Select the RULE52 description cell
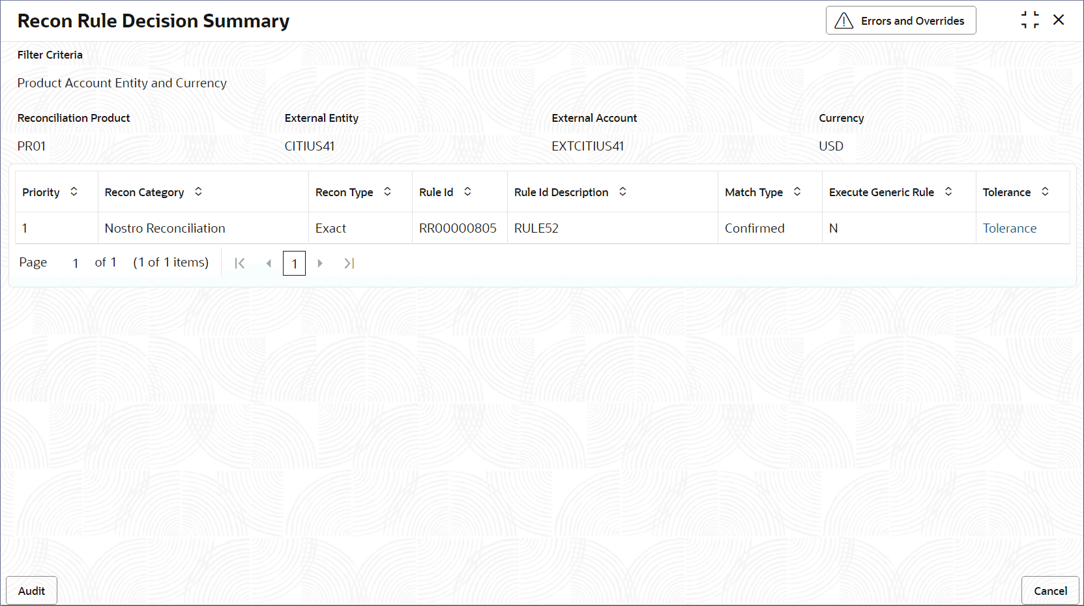Viewport: 1084px width, 606px height. 612,228
